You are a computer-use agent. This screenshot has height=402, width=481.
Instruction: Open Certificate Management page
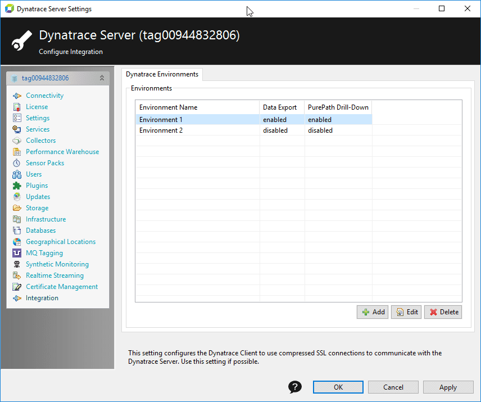tap(62, 287)
